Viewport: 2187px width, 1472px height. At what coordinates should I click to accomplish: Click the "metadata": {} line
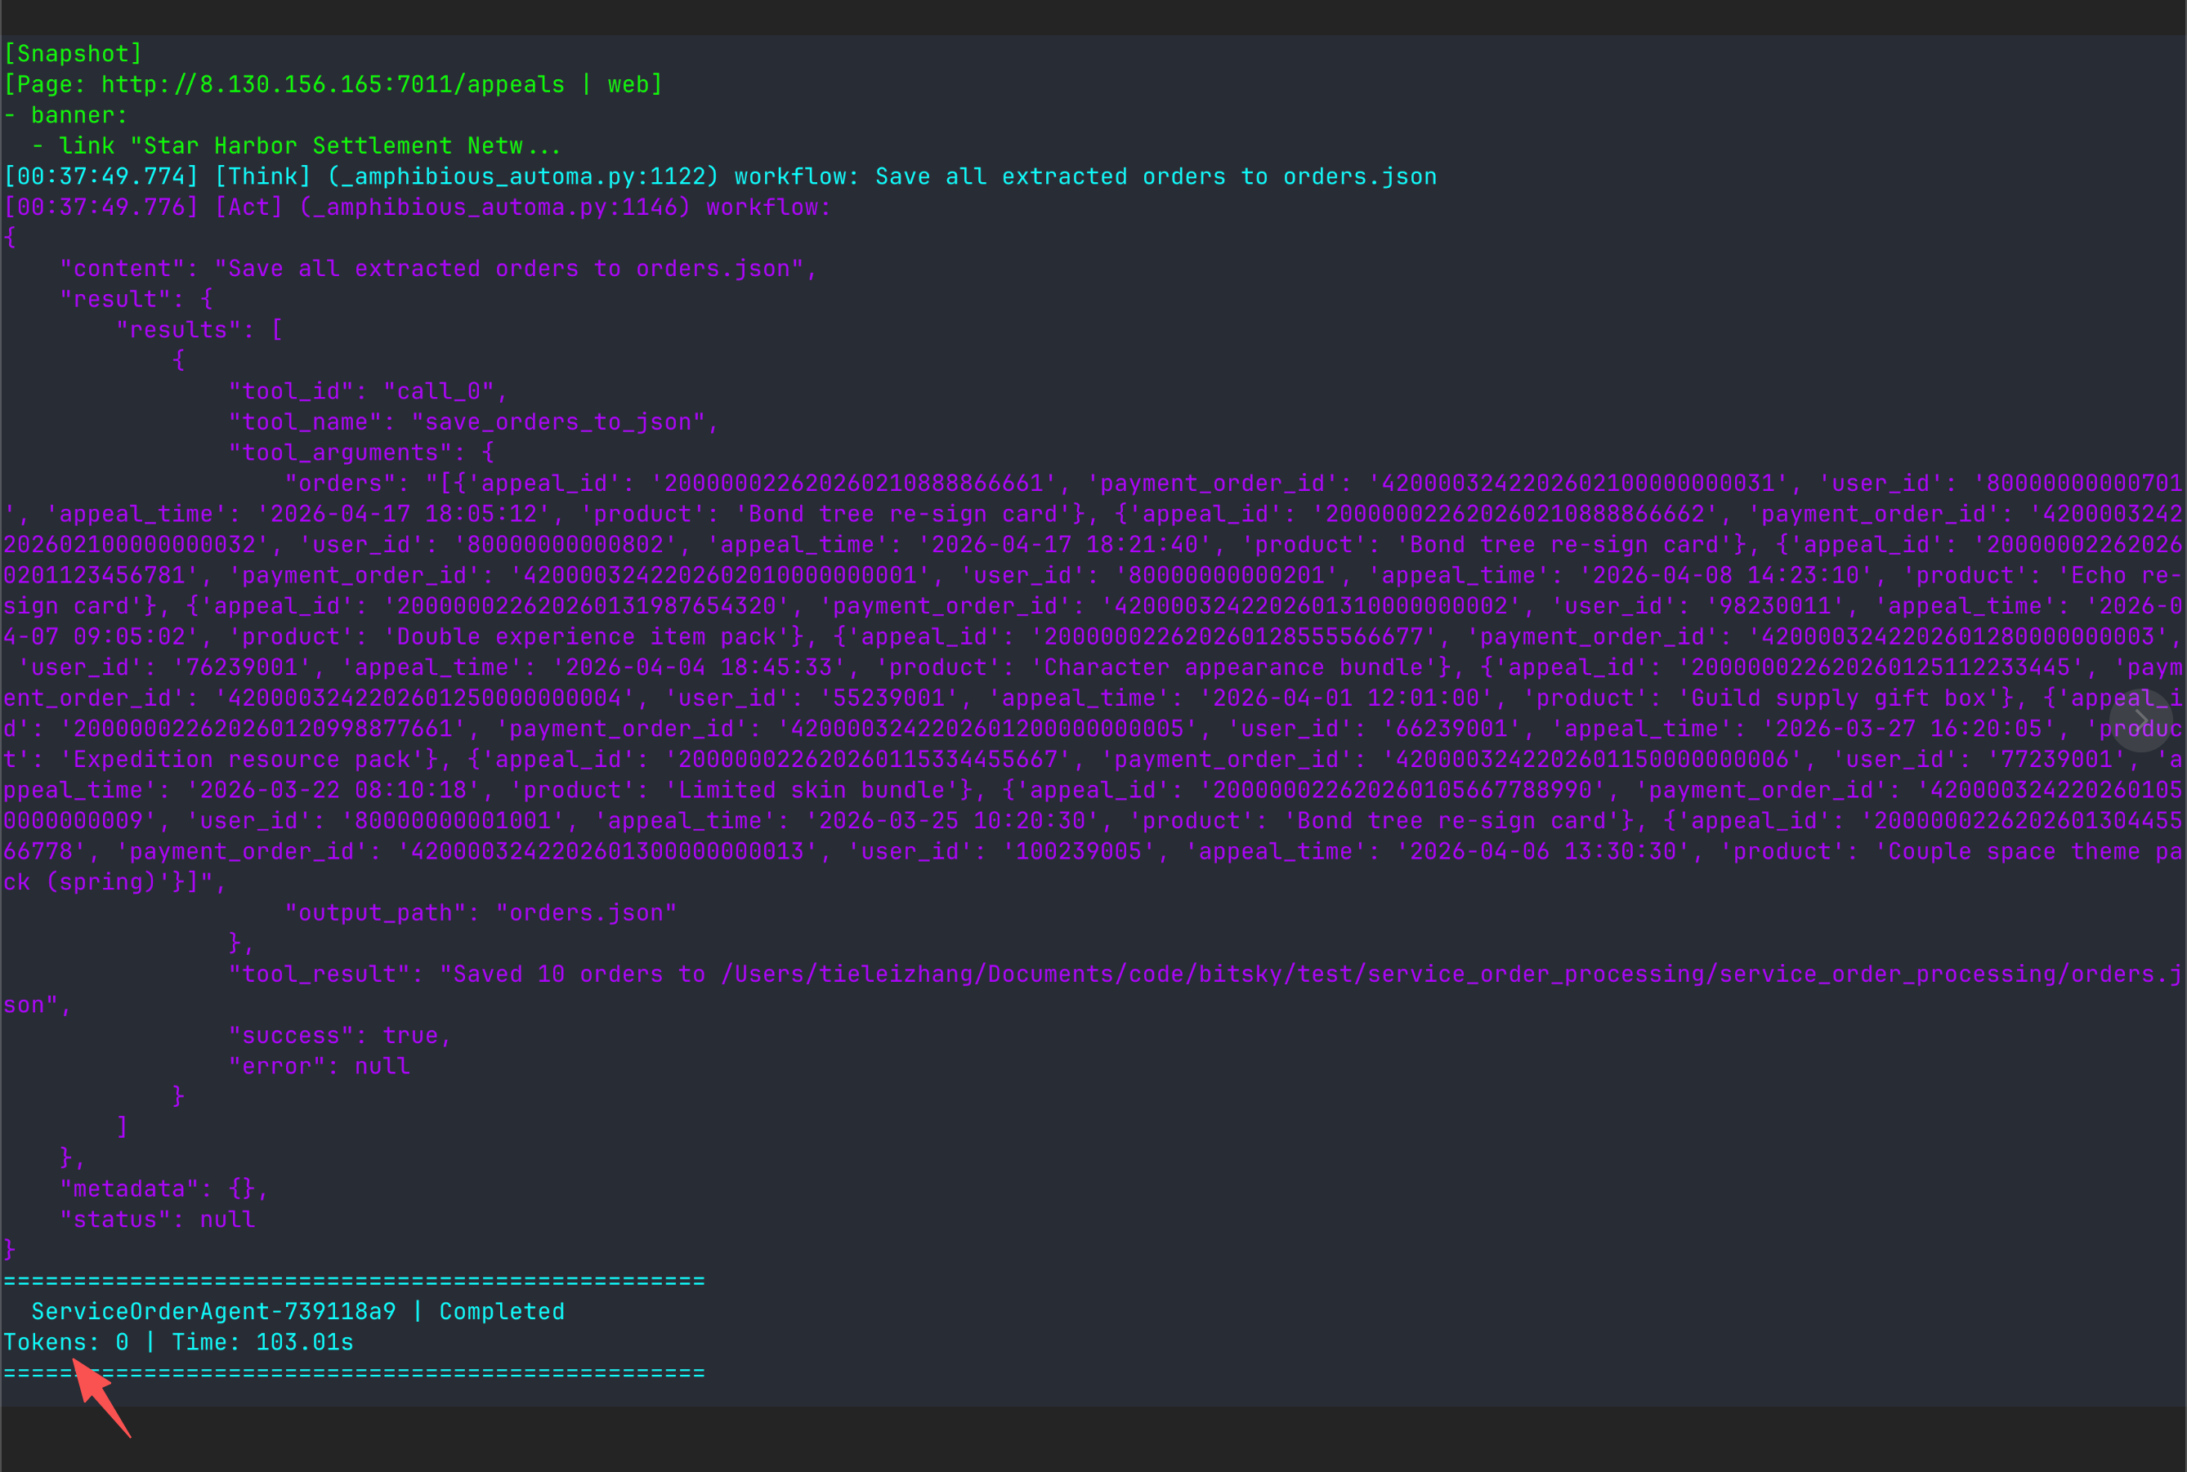(163, 1189)
